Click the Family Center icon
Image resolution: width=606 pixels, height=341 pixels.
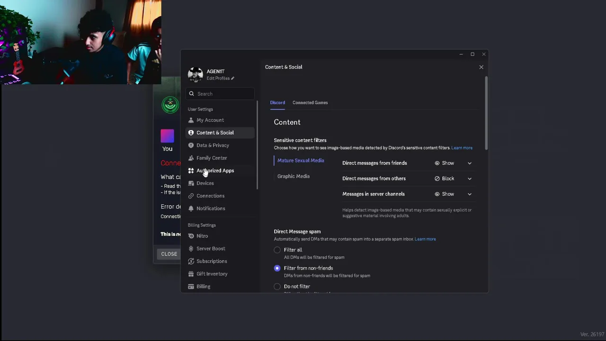coord(191,158)
